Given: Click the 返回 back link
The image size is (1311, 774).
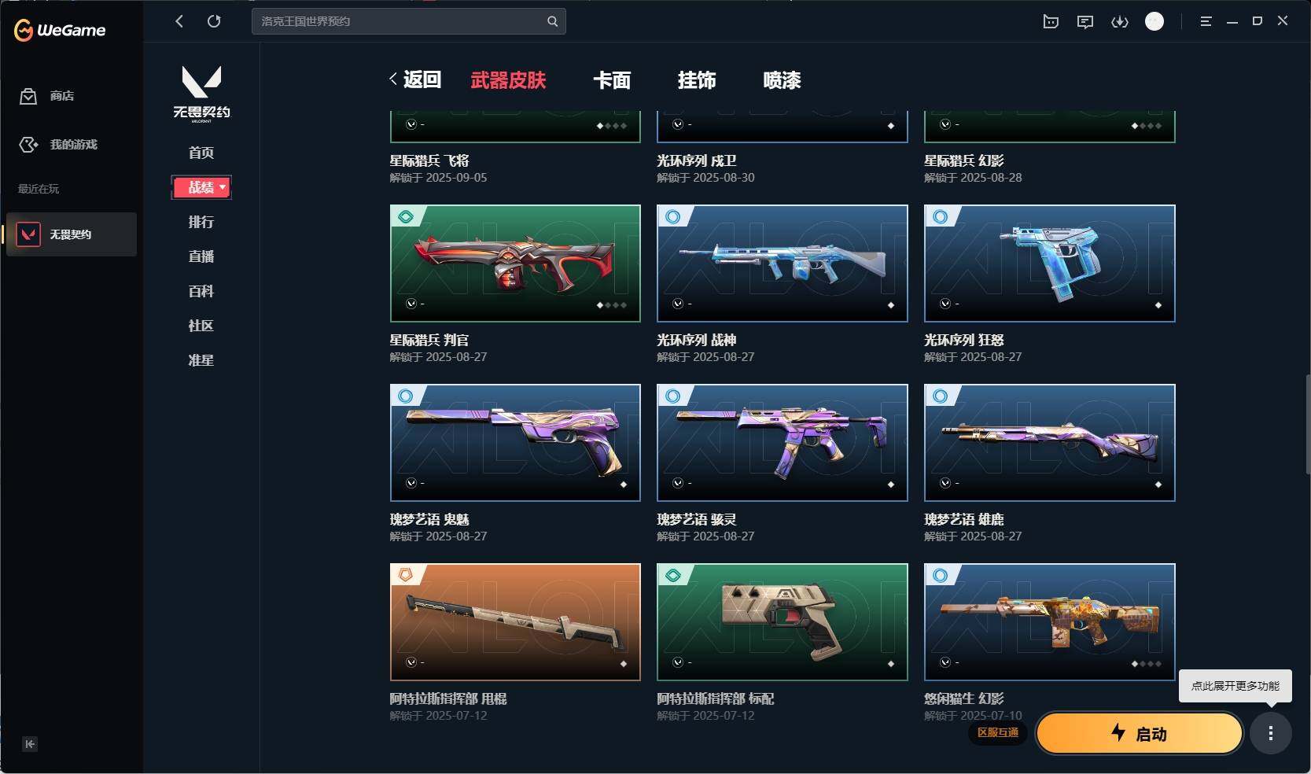Looking at the screenshot, I should 415,79.
